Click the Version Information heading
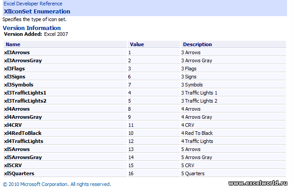 point(31,28)
